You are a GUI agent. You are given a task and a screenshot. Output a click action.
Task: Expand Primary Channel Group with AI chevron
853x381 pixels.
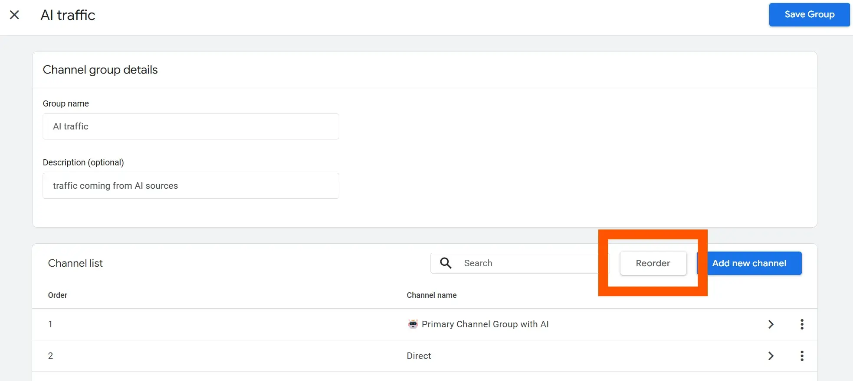(x=771, y=324)
